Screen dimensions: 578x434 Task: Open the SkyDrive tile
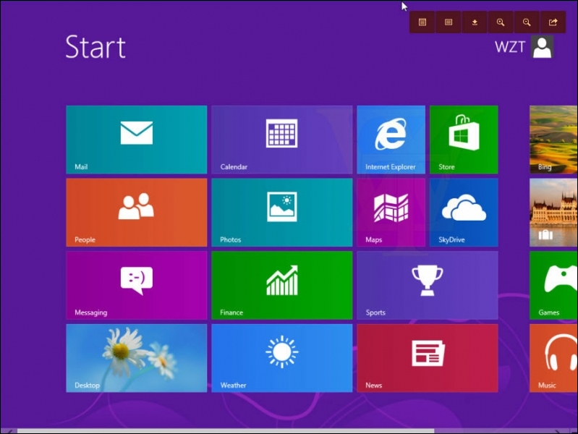coord(464,213)
